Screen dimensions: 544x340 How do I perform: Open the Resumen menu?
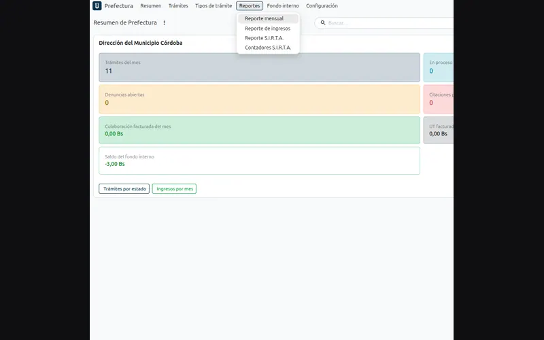150,6
